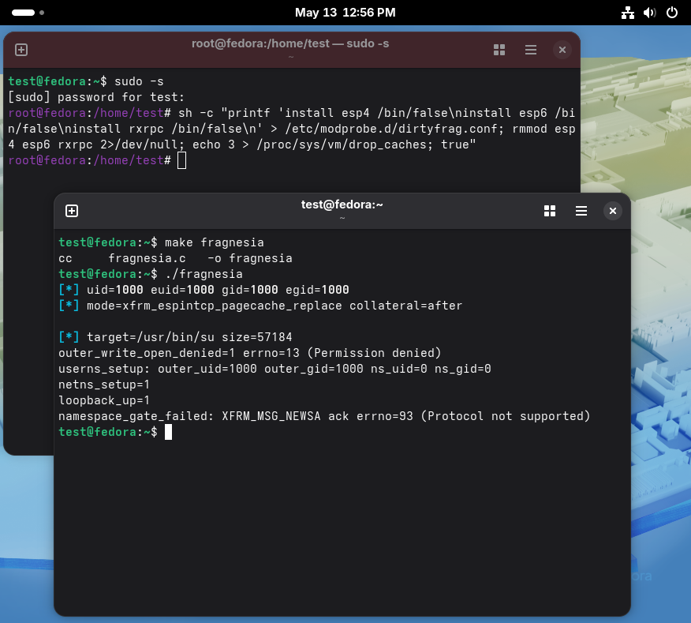Image resolution: width=691 pixels, height=623 pixels.
Task: Open main menu in root@fedora sudo terminal
Action: point(531,50)
